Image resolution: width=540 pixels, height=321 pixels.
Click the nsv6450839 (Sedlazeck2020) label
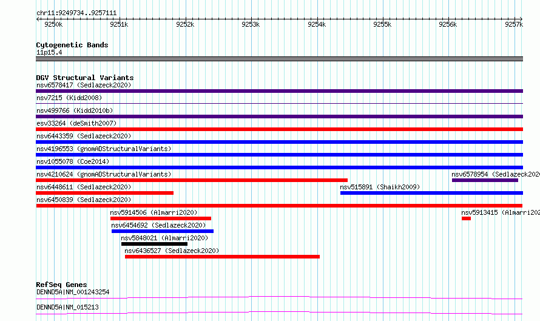point(84,200)
